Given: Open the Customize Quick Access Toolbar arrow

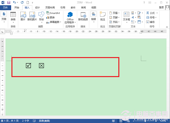Looking at the screenshot, I should pyautogui.click(x=32, y=3).
